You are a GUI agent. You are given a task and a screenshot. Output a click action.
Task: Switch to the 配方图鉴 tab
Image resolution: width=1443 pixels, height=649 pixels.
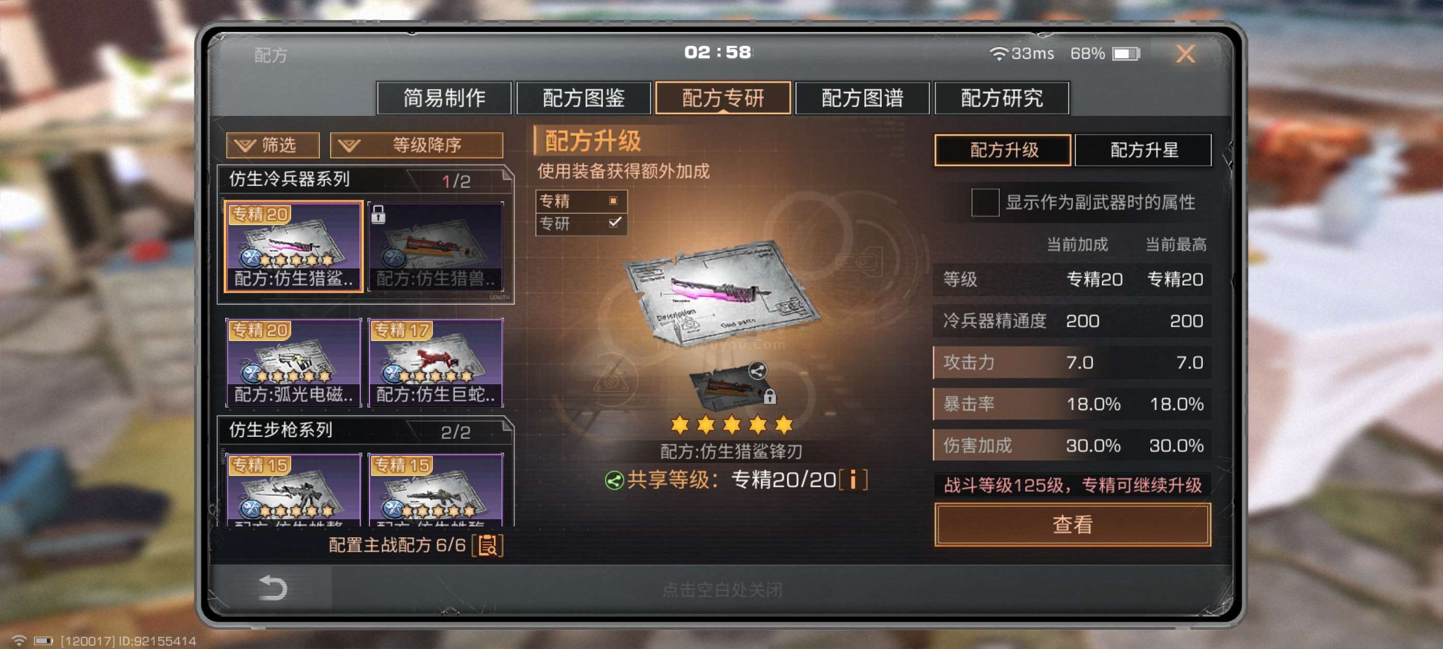[x=583, y=98]
